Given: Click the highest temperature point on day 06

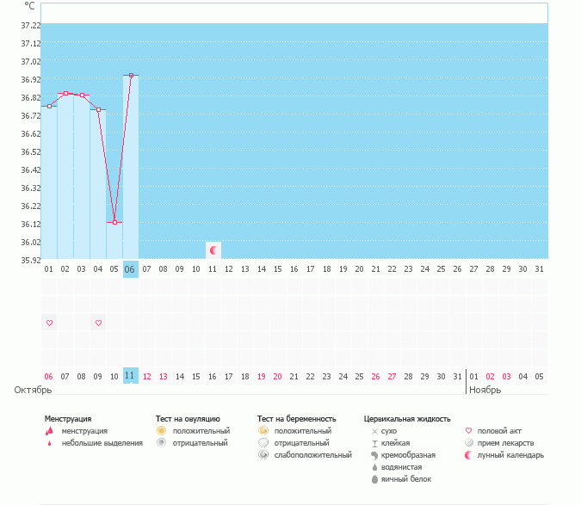Looking at the screenshot, I should [x=131, y=75].
